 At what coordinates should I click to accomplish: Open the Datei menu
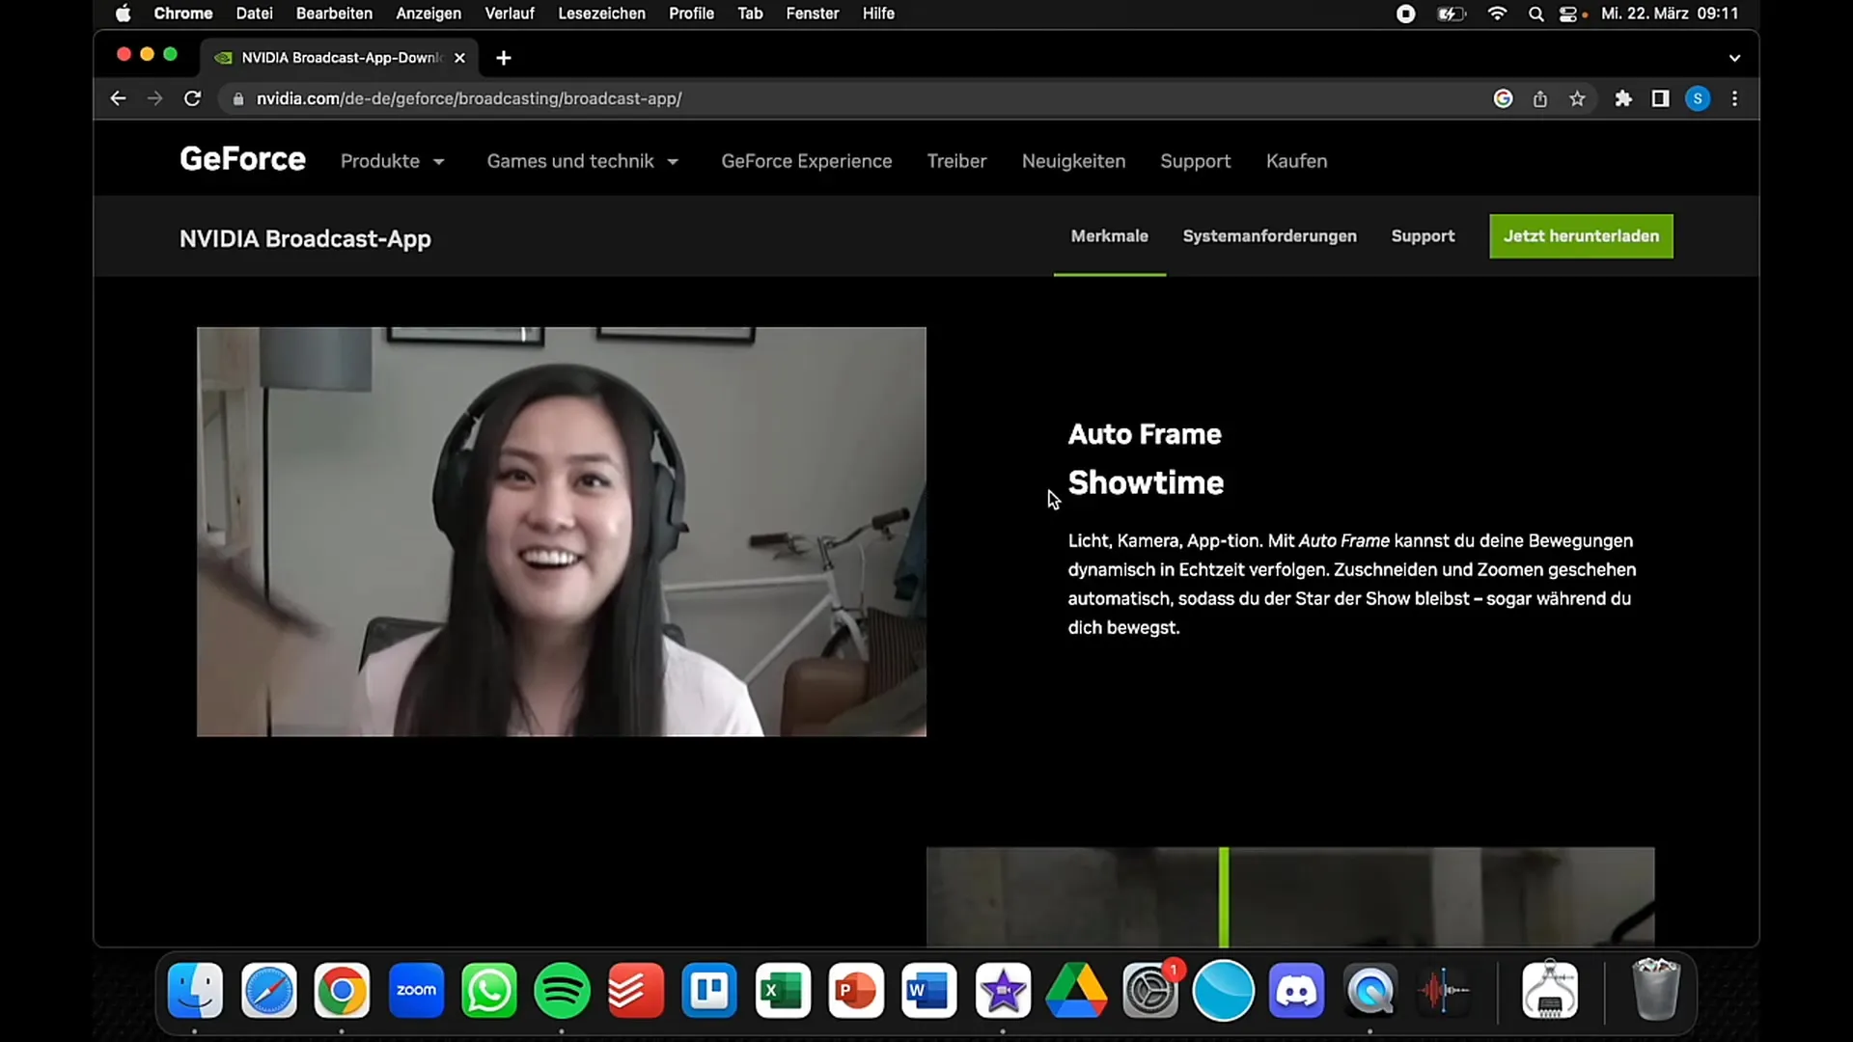tap(254, 14)
